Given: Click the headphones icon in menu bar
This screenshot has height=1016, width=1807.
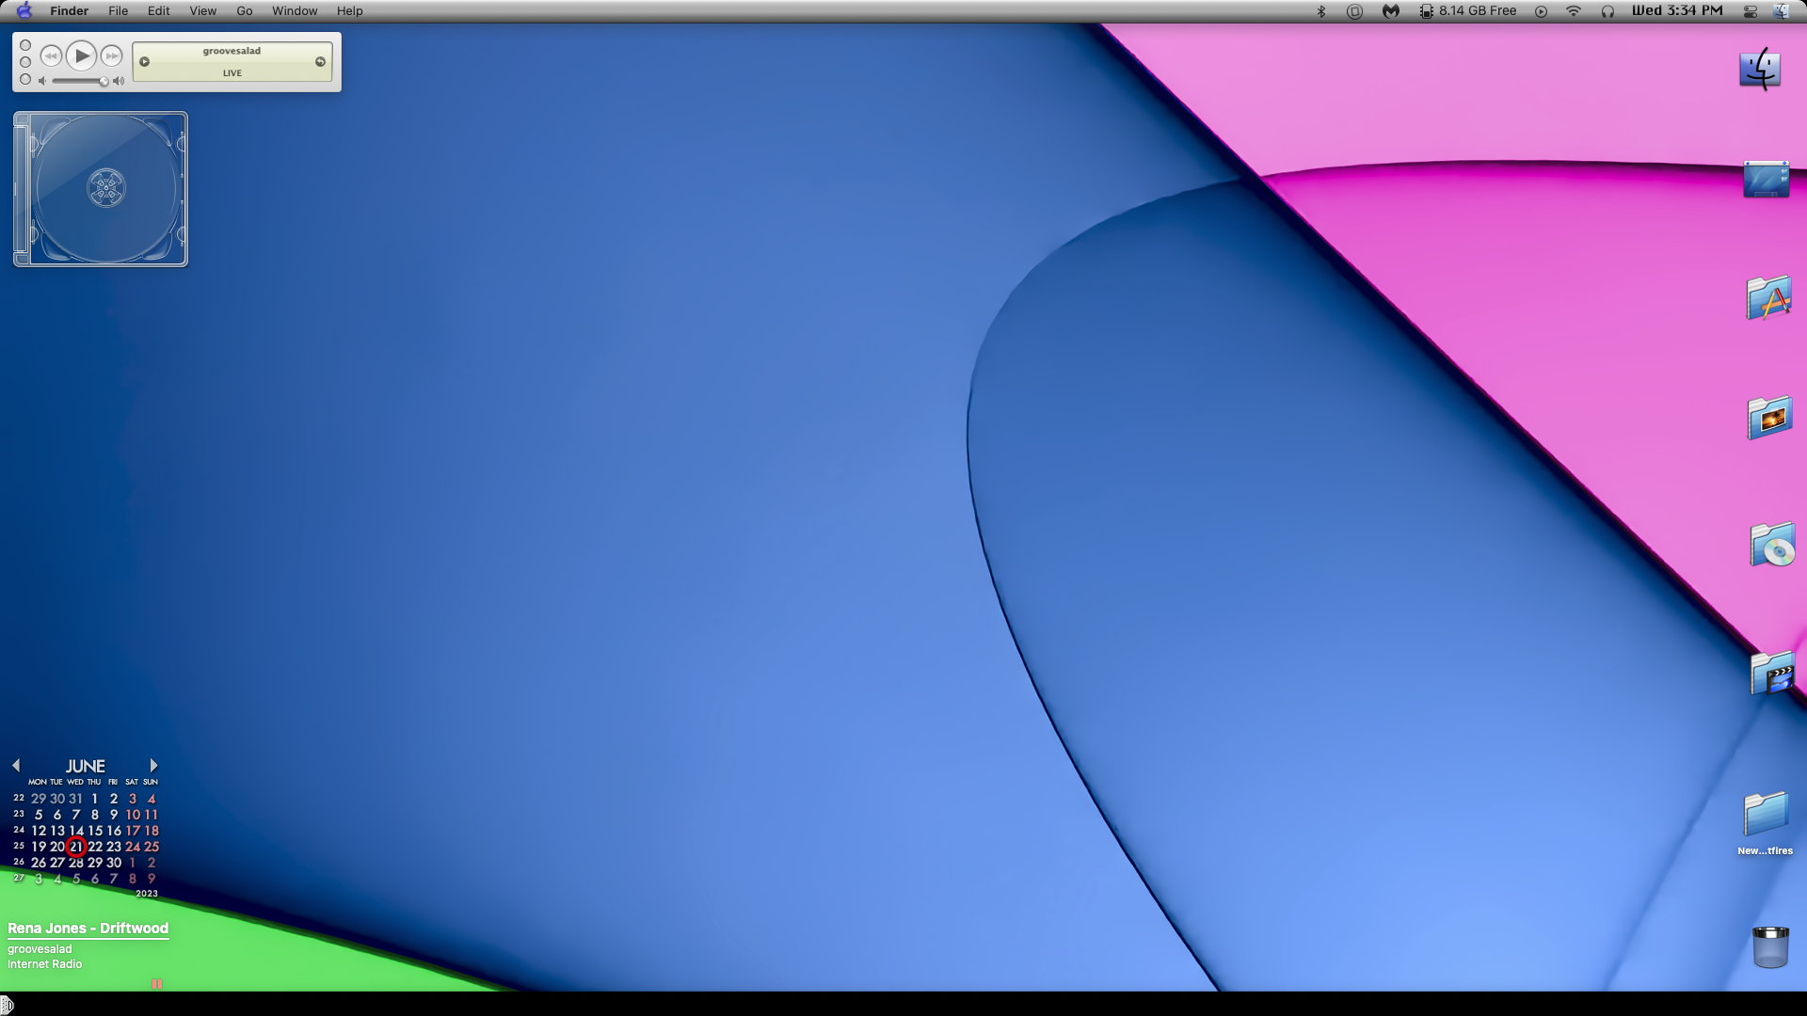Looking at the screenshot, I should coord(1607,11).
